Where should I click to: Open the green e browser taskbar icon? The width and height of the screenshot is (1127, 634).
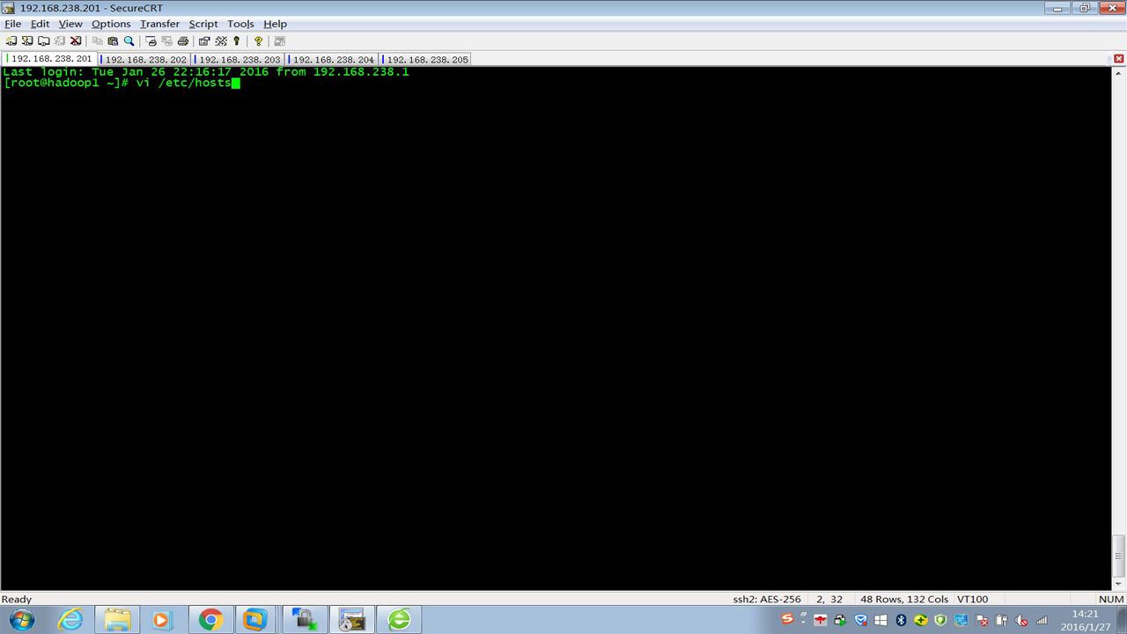point(399,620)
